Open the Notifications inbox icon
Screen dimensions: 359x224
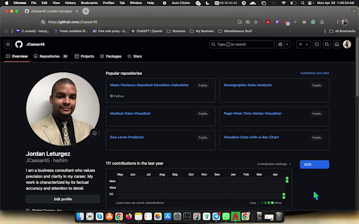pos(336,44)
